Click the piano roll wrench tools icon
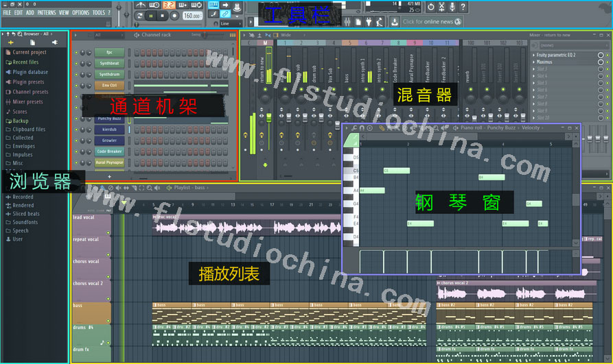613x364 pixels. click(x=354, y=128)
